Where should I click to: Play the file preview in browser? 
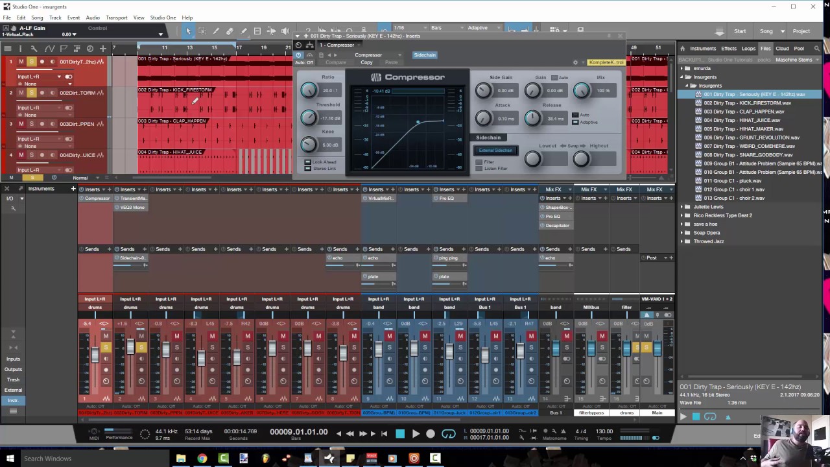(683, 417)
